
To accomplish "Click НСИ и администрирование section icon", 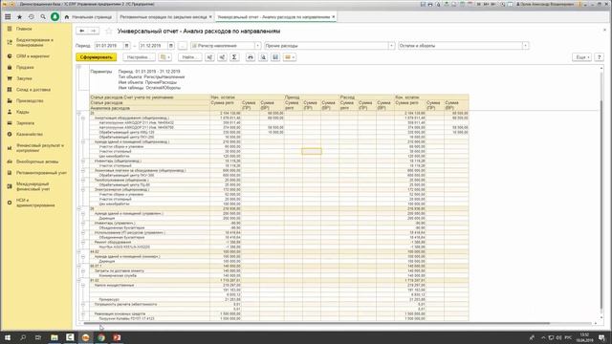I will (x=10, y=203).
